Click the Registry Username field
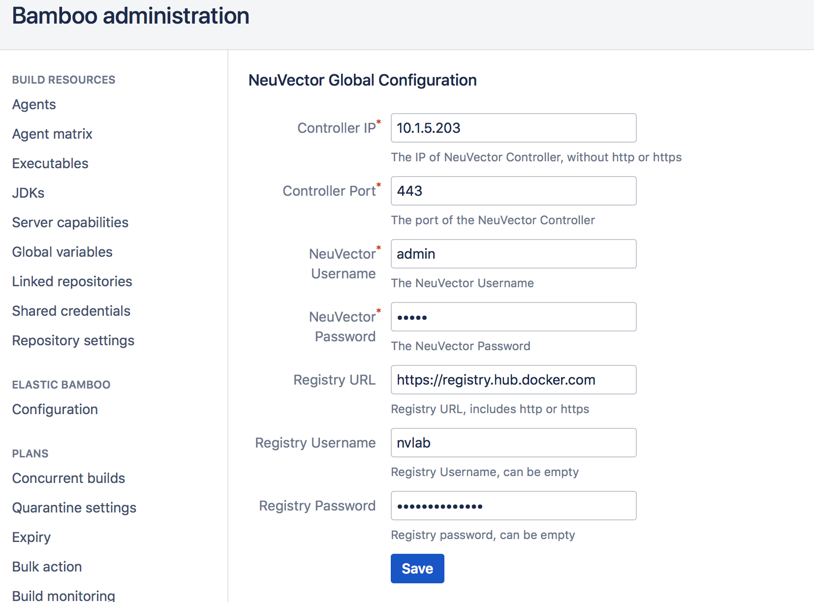The image size is (814, 602). coord(513,443)
